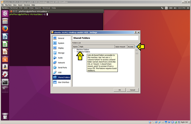Select the Machine Folders tree row
Image resolution: width=191 pixels, height=124 pixels.
coord(83,50)
